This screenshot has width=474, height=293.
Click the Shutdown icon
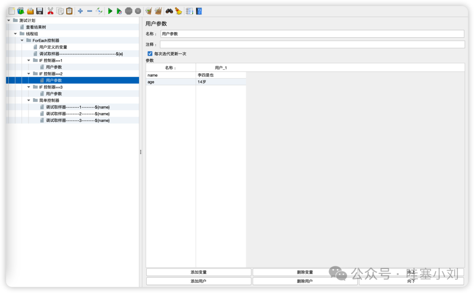(x=138, y=11)
